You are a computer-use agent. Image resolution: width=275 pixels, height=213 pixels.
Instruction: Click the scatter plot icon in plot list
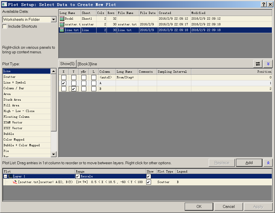click(x=15, y=182)
